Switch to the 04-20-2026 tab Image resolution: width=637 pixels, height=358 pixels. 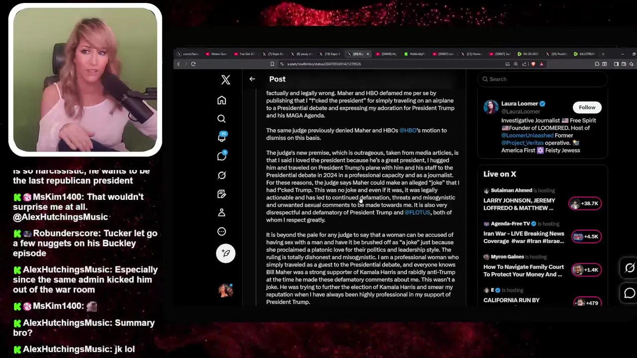point(528,54)
